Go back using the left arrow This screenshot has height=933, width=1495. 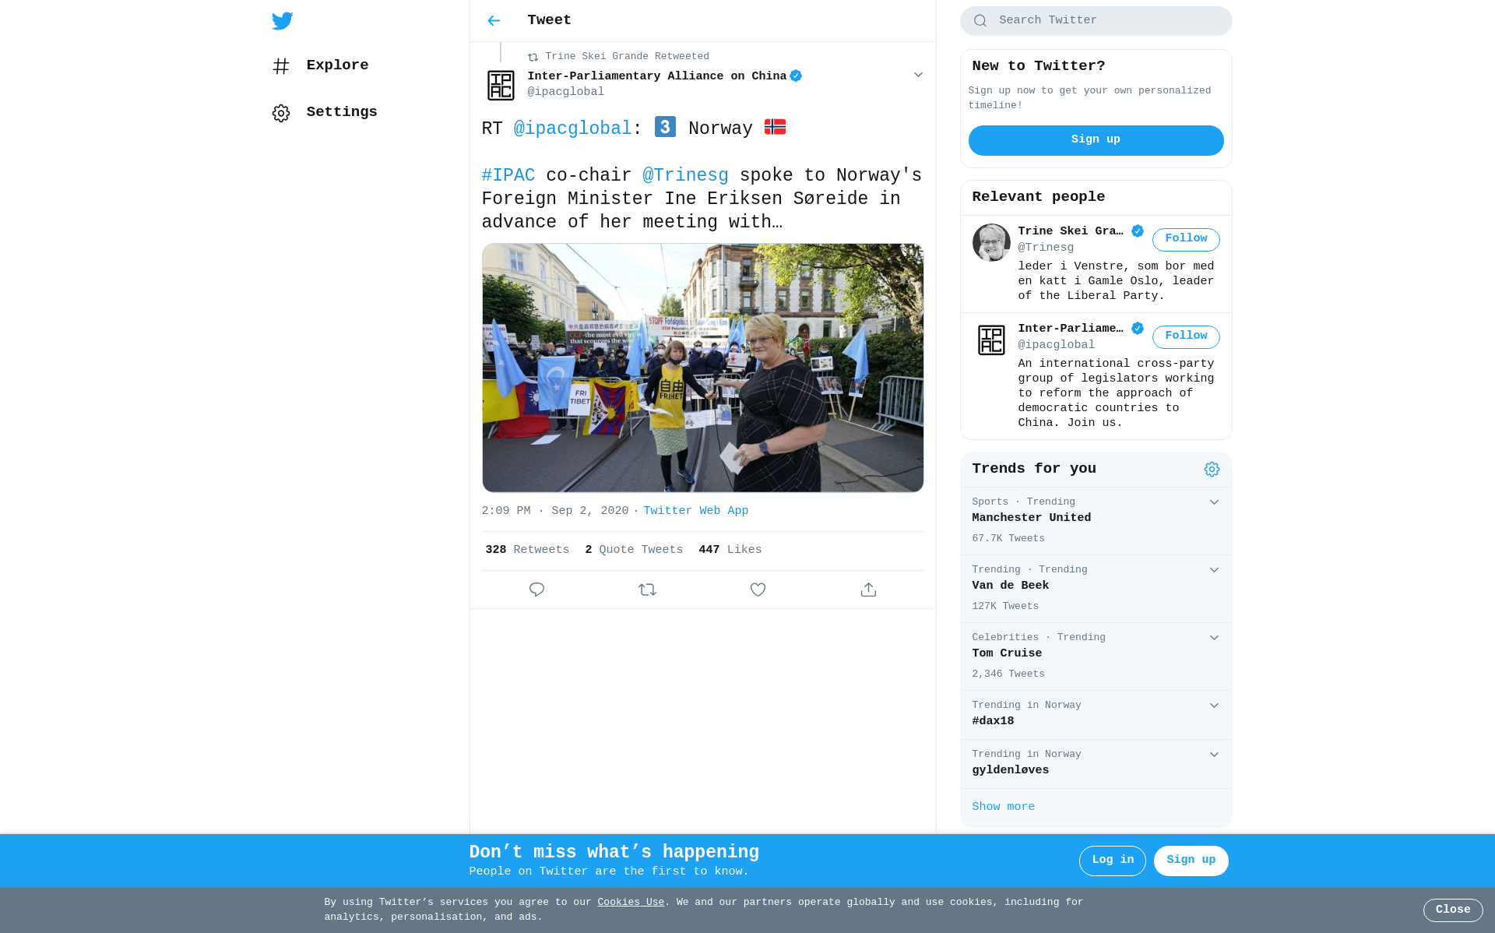tap(494, 20)
